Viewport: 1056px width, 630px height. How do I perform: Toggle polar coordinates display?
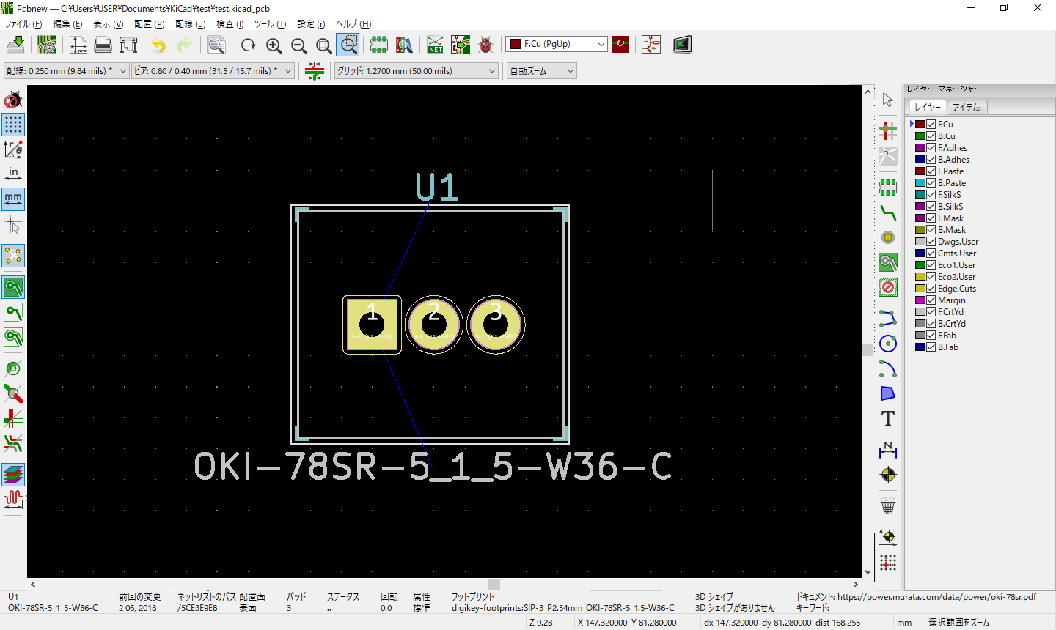13,149
